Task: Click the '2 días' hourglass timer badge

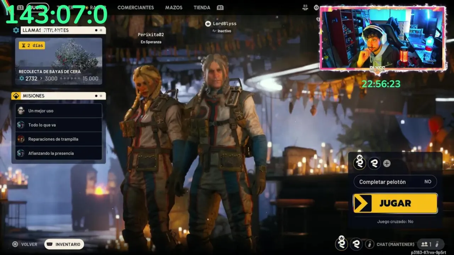Action: tap(32, 45)
